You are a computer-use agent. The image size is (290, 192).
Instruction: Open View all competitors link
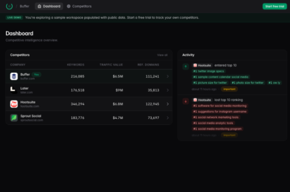point(162,55)
